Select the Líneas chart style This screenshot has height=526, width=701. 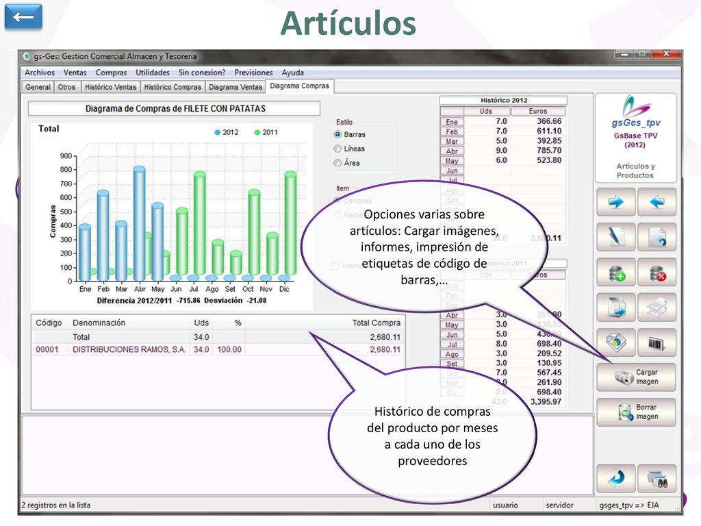point(337,149)
